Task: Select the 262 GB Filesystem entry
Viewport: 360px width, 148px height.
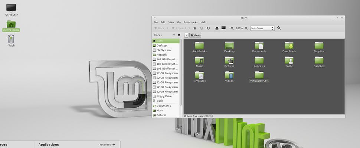Action: [x=166, y=59]
